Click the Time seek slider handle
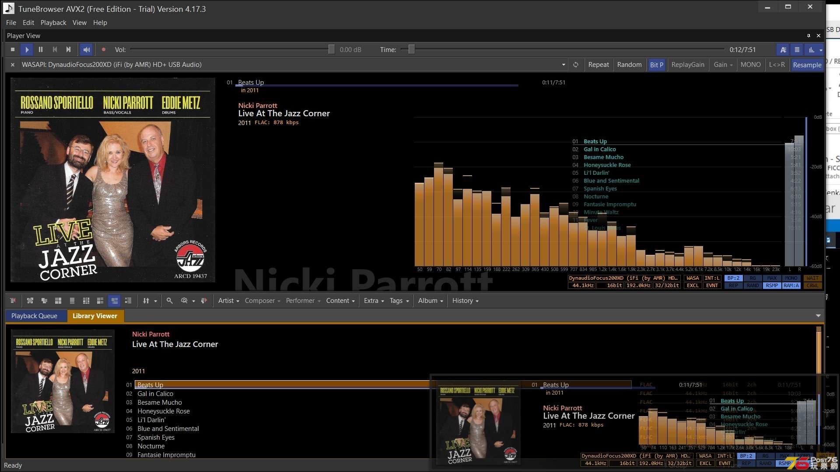The width and height of the screenshot is (840, 472). (x=411, y=50)
